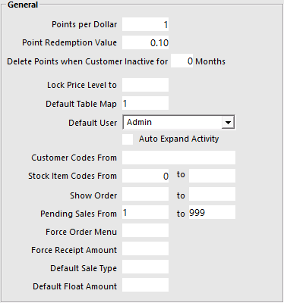Click the Stock Item Codes From field
Image resolution: width=284 pixels, height=303 pixels.
click(145, 176)
